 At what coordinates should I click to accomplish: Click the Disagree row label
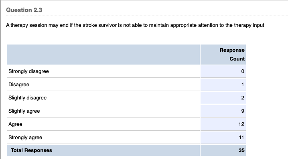coord(19,85)
